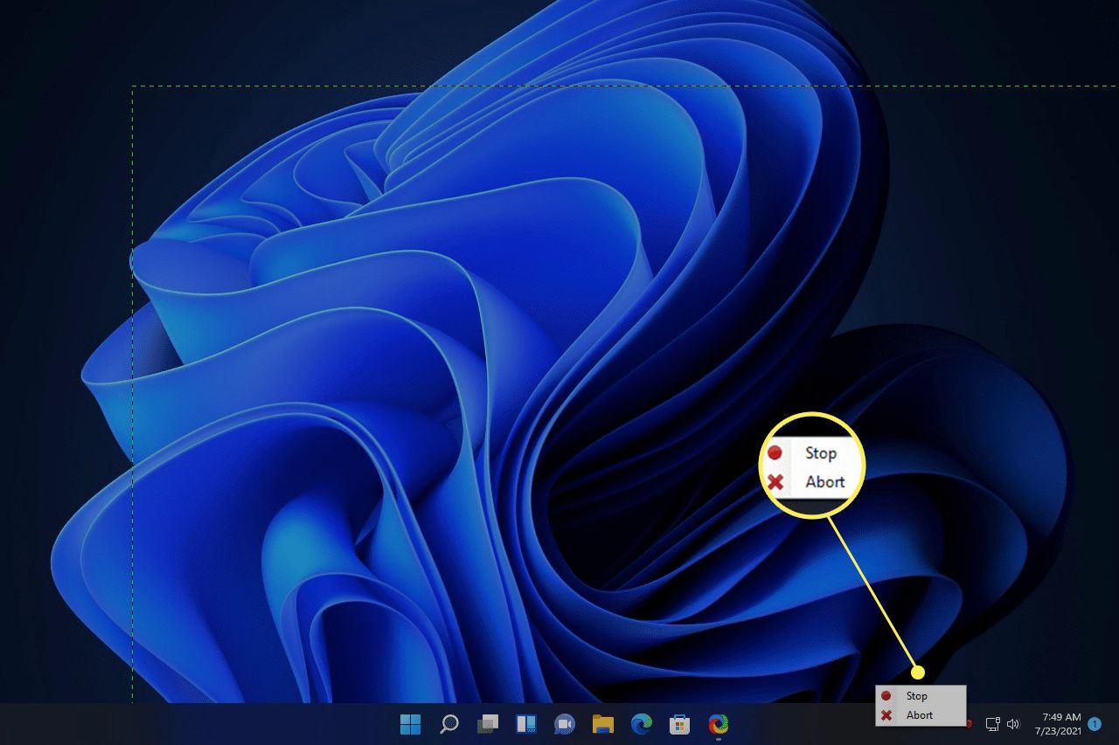The image size is (1119, 745).
Task: Click the red X icon beside small Abort
Action: (x=886, y=715)
